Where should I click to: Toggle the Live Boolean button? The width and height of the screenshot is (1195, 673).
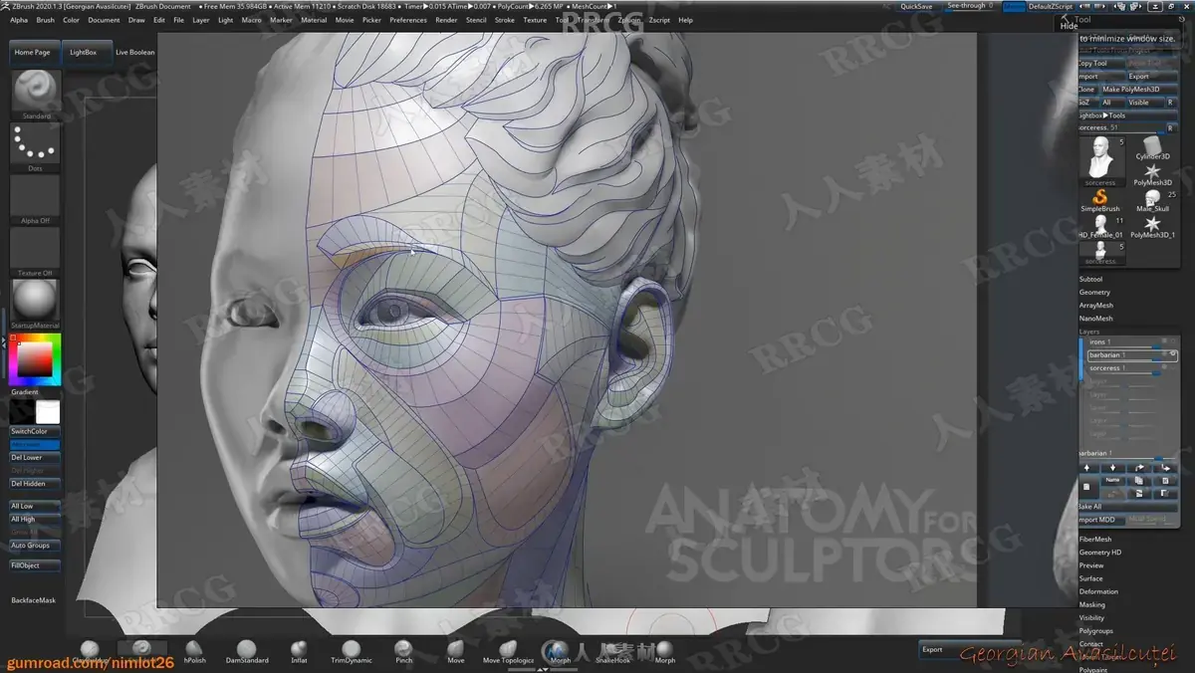pyautogui.click(x=134, y=52)
